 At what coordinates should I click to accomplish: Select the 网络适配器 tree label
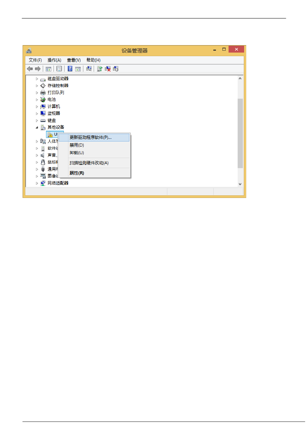58,183
